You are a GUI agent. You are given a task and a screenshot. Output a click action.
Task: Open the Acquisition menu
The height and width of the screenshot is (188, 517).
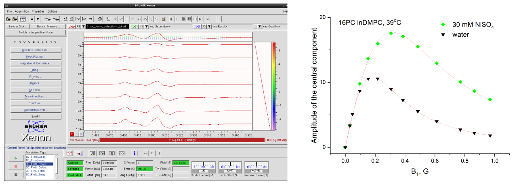click(x=21, y=11)
